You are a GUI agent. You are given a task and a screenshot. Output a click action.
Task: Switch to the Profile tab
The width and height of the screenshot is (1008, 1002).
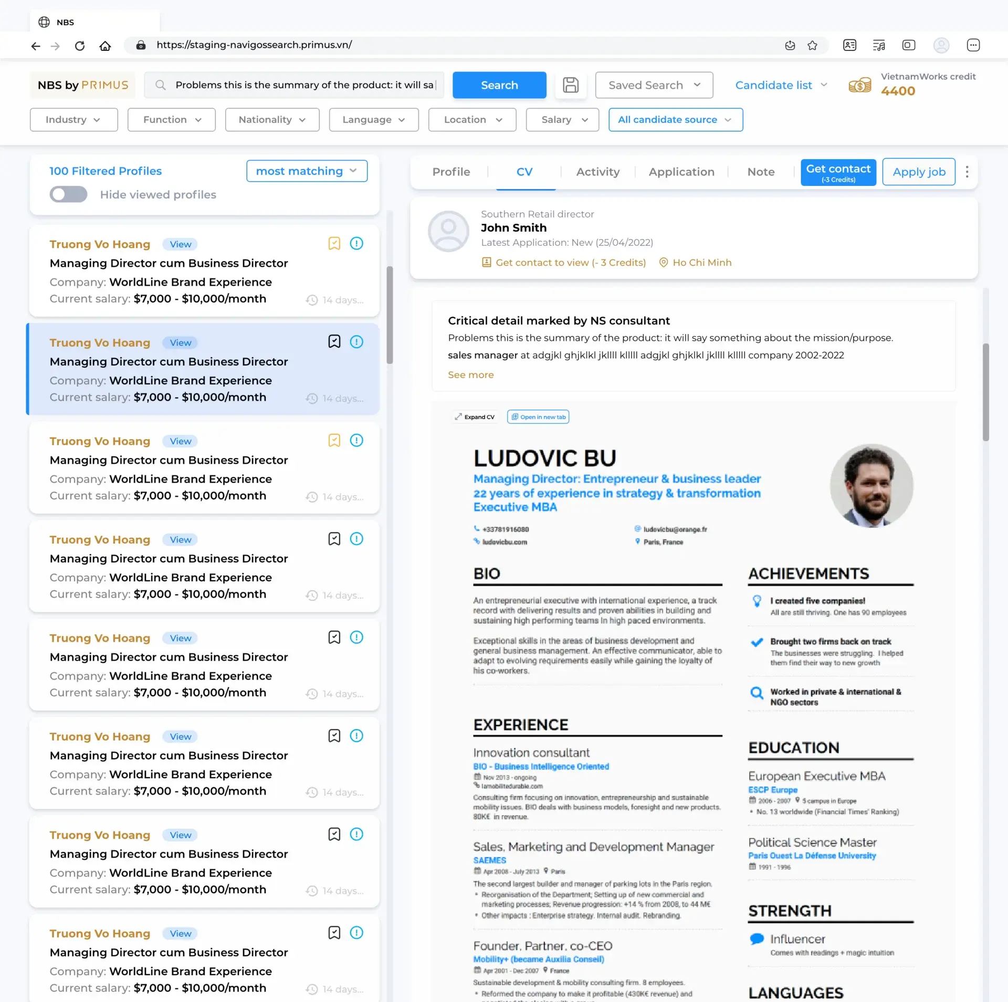click(451, 172)
